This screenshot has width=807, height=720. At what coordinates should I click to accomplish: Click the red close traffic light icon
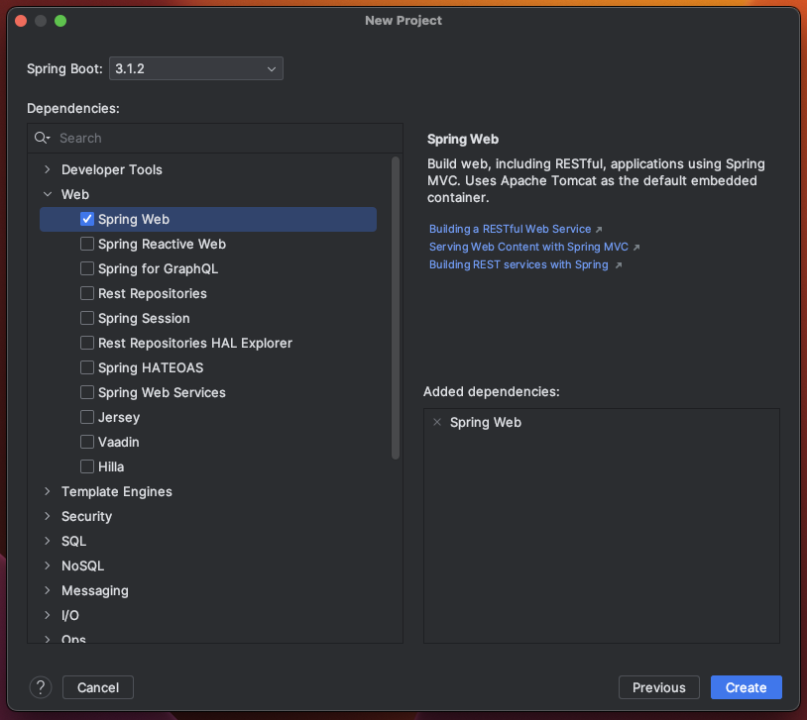(19, 19)
